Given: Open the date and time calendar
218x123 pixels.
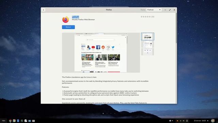Looking at the screenshot, I should (200, 121).
